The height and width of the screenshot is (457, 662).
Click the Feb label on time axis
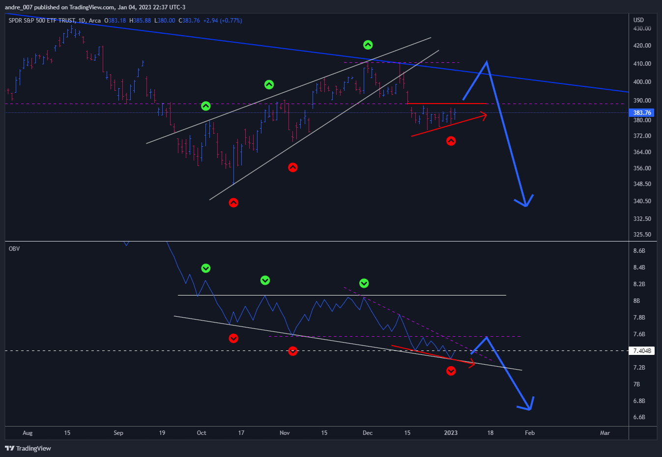[530, 433]
